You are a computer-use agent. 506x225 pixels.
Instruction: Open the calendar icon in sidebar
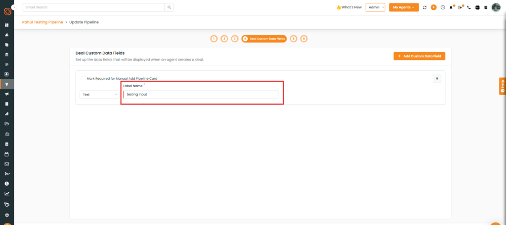coord(7,154)
